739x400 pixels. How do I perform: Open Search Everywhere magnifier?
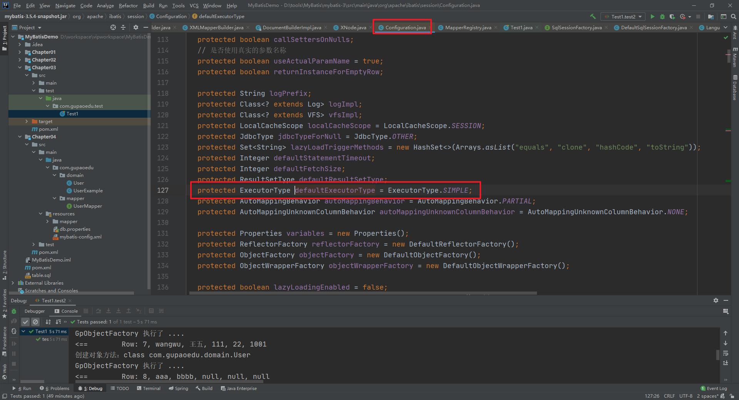tap(733, 17)
